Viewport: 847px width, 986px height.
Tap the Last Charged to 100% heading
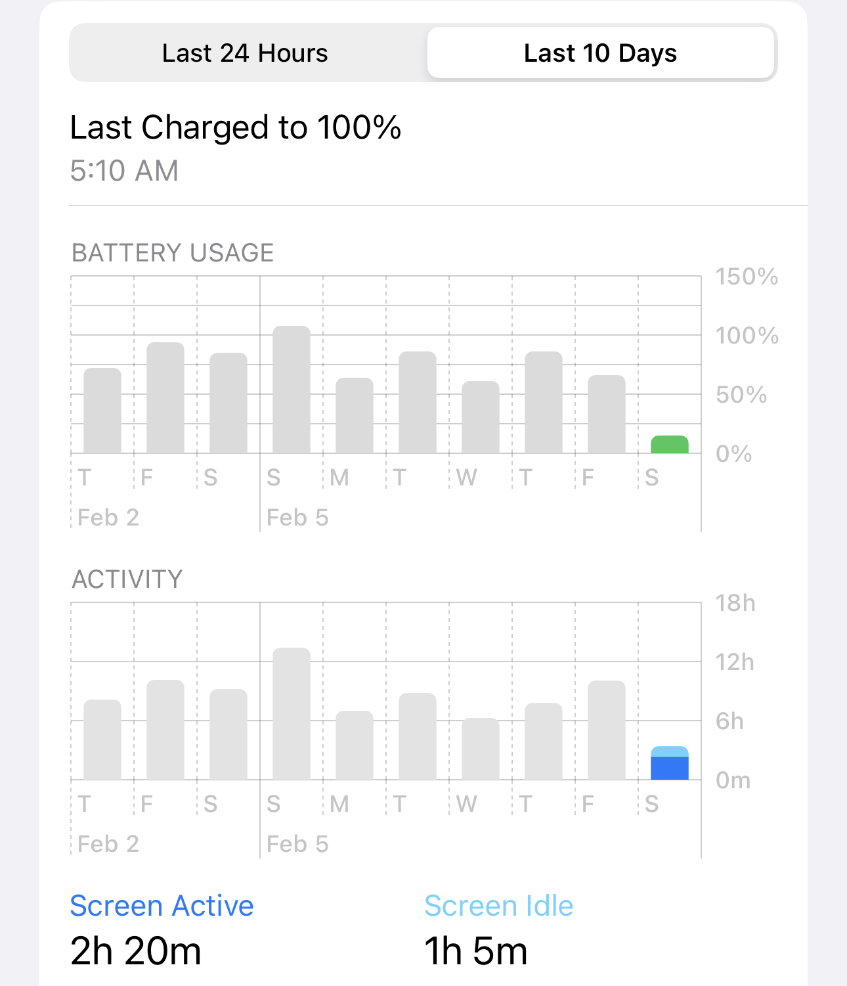click(235, 127)
